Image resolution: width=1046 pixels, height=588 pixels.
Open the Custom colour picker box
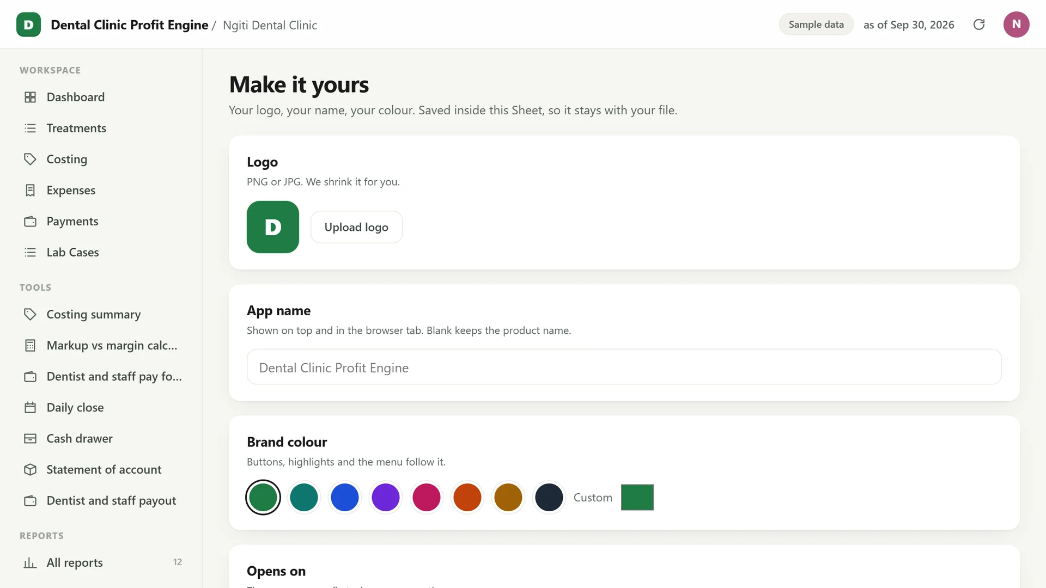click(x=637, y=497)
